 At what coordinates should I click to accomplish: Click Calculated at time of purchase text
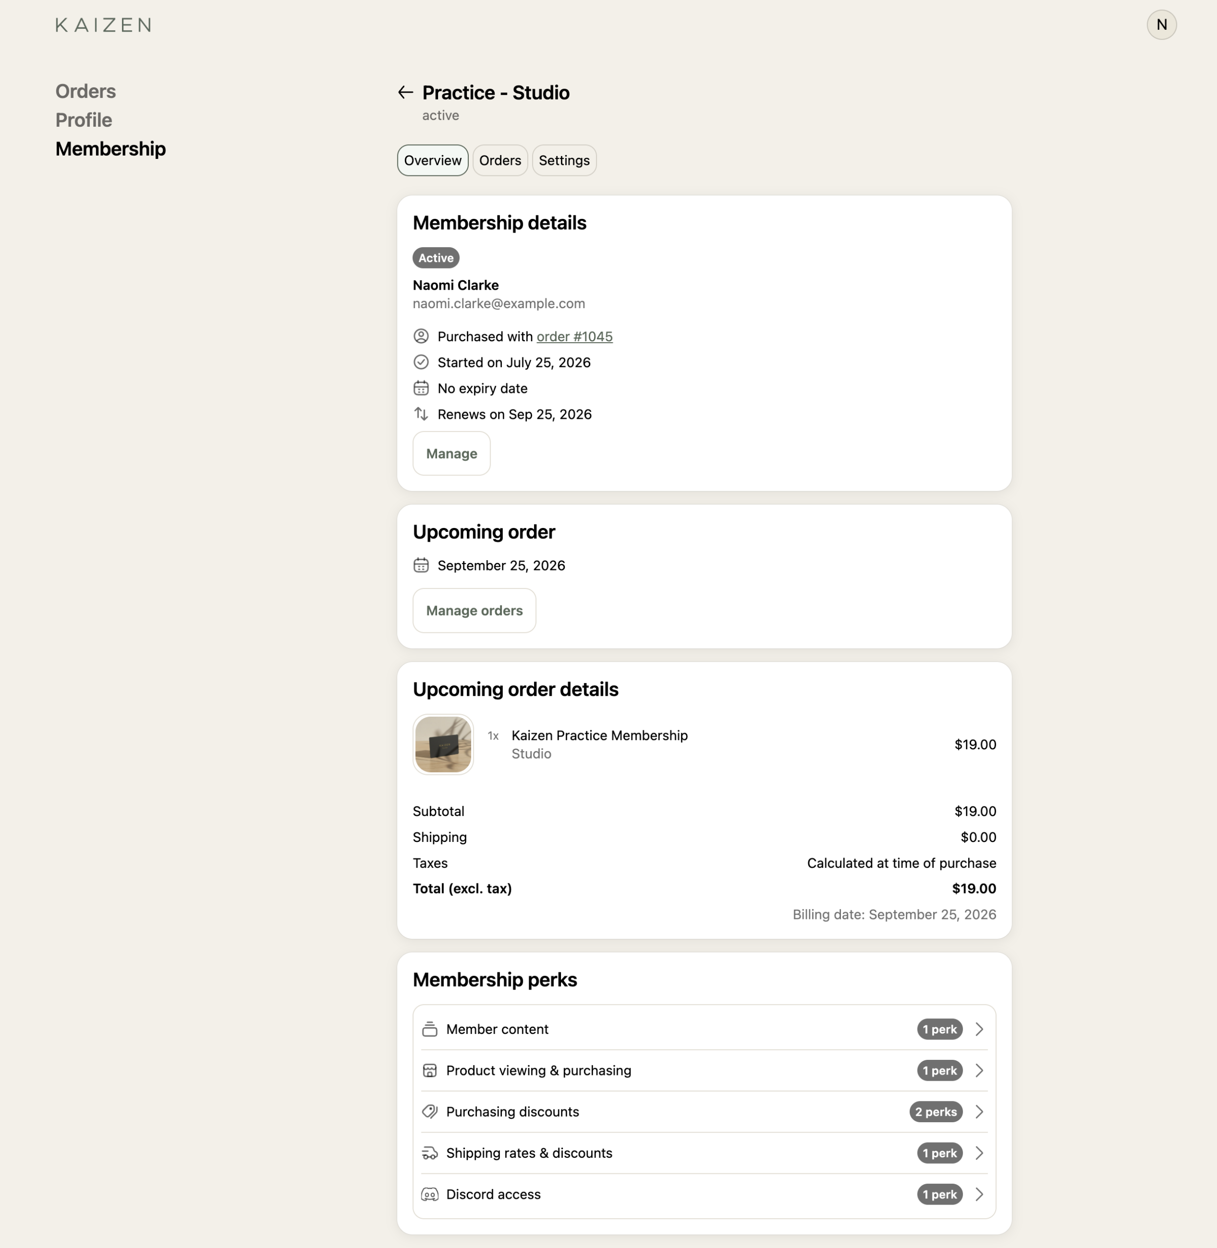coord(901,863)
